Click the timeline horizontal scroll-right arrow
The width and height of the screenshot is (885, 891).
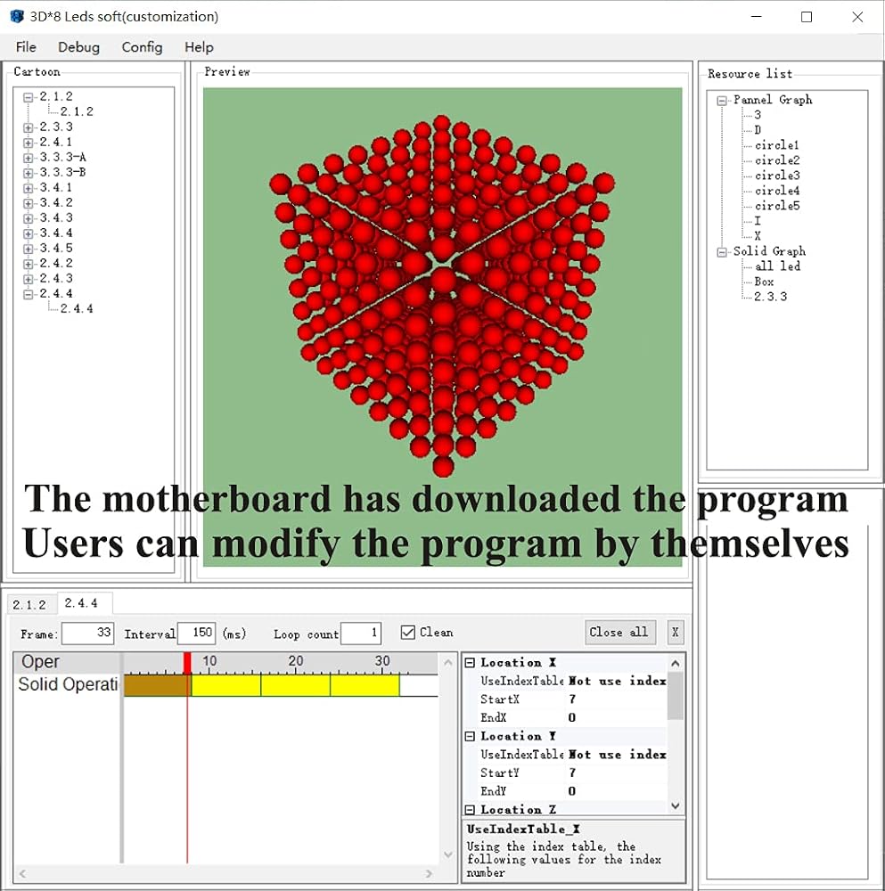click(x=429, y=873)
